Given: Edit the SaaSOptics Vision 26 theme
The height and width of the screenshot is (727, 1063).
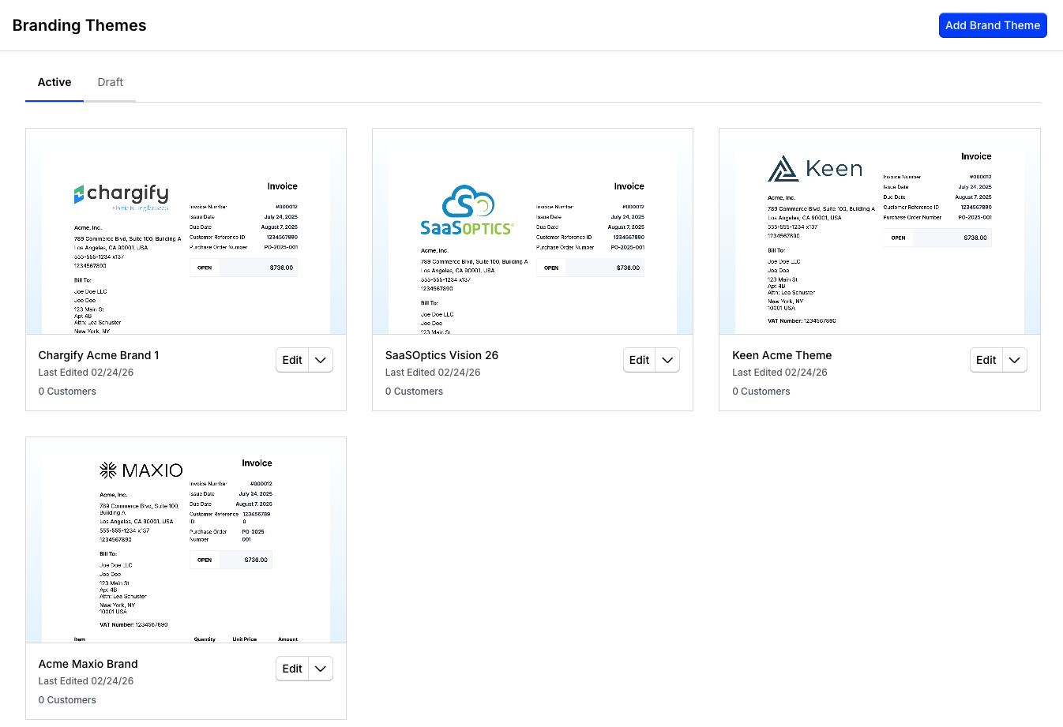Looking at the screenshot, I should coord(639,360).
